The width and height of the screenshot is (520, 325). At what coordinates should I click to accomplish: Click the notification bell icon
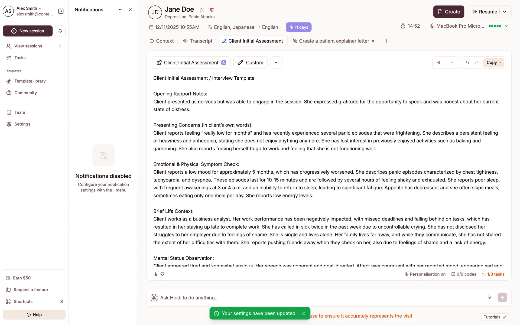tap(60, 31)
